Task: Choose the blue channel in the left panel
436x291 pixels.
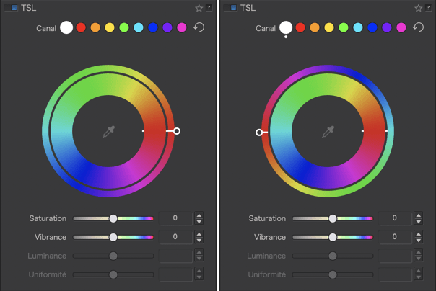Action: 152,27
